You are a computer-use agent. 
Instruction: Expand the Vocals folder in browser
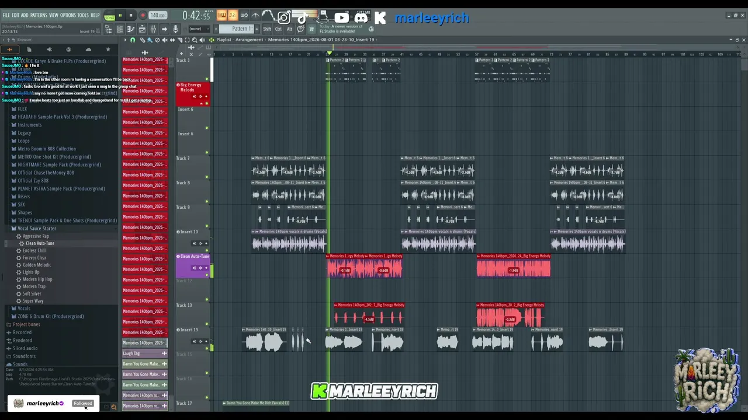[x=23, y=309]
